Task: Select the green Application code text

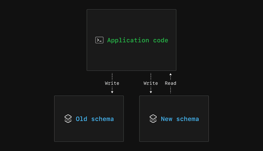Action: coord(137,40)
